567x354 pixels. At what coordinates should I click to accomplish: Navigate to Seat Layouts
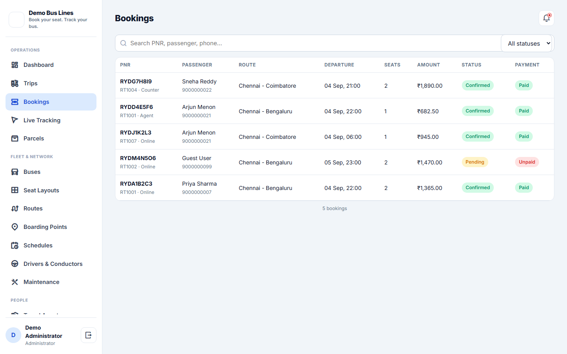click(51, 190)
